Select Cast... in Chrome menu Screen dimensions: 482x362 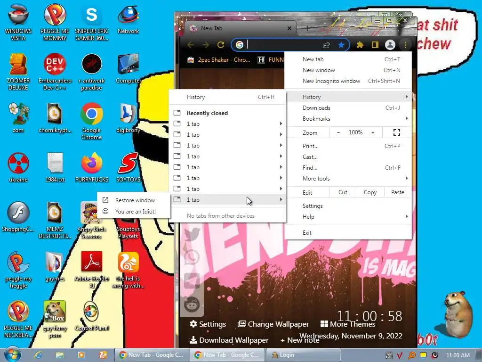349,156
